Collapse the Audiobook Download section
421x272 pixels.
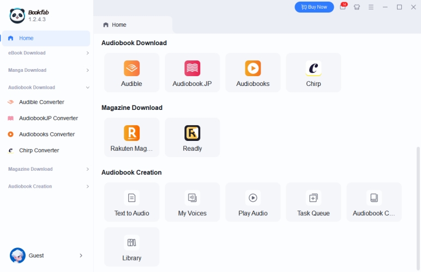tap(88, 88)
